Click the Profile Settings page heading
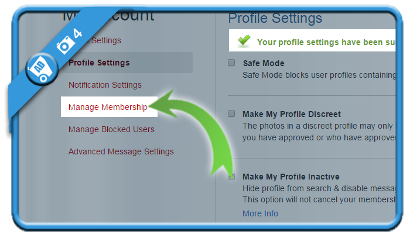410x238 pixels. click(275, 18)
